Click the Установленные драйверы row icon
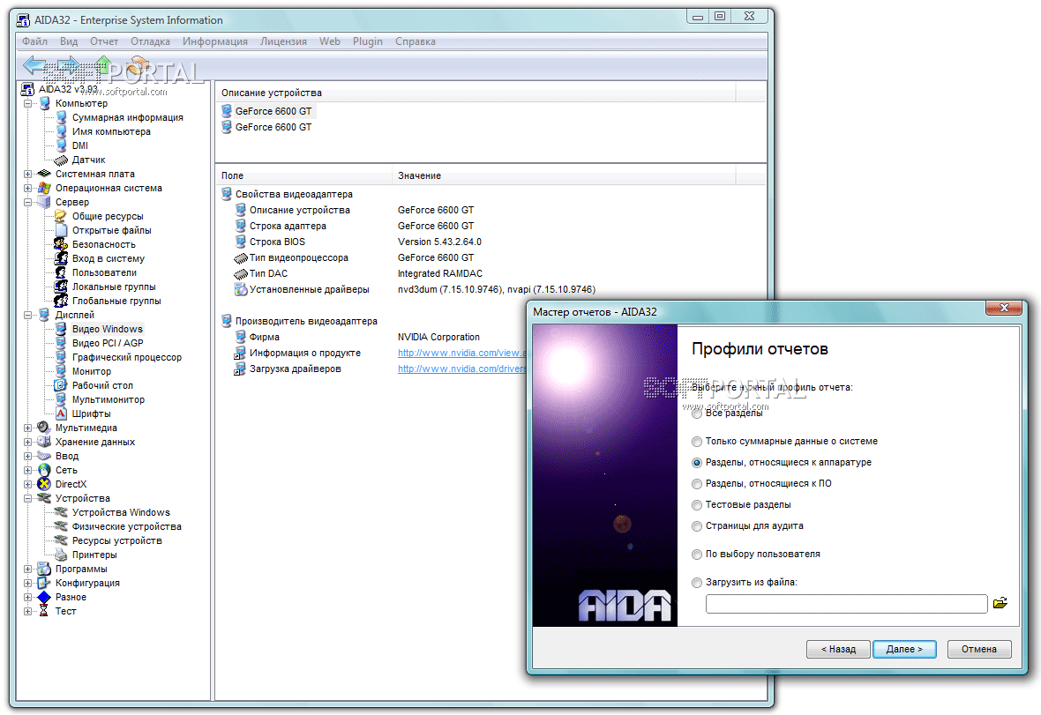Image resolution: width=1041 pixels, height=715 pixels. coord(241,289)
